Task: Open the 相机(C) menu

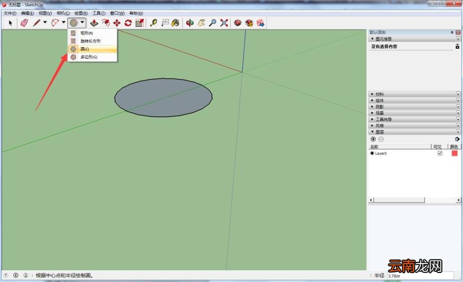Action: click(x=63, y=13)
